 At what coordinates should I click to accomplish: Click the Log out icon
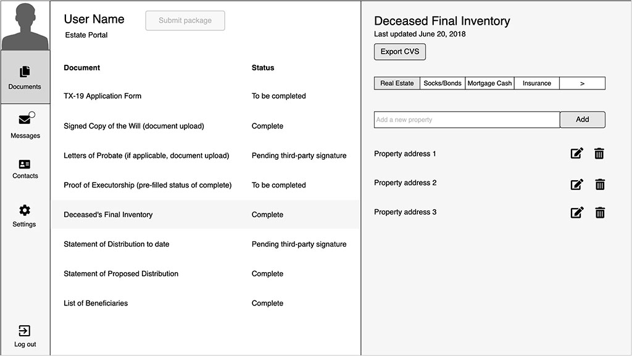(25, 331)
